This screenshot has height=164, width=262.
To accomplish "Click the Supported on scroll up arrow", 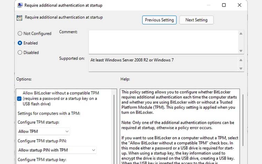I will [241, 60].
